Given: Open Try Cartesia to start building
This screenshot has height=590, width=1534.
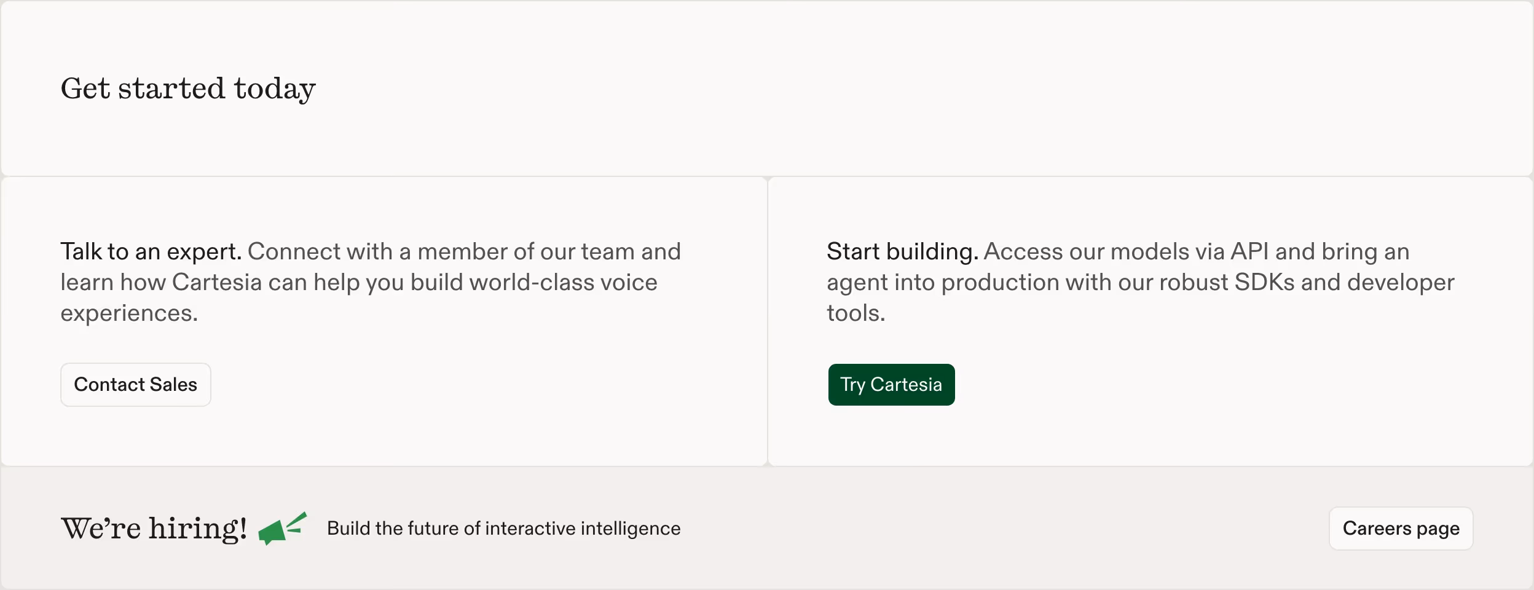Looking at the screenshot, I should point(891,385).
